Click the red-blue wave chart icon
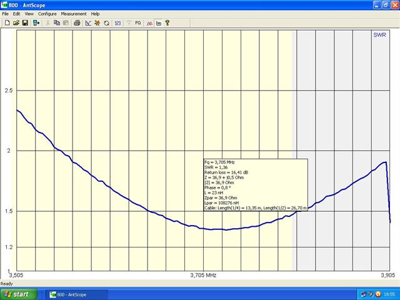Viewport: 400px width, 300px height. point(149,23)
